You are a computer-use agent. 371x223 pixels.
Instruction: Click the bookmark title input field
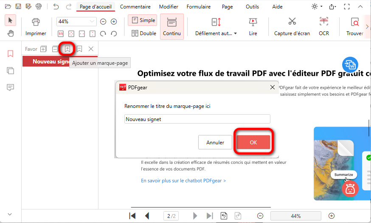tap(197, 119)
